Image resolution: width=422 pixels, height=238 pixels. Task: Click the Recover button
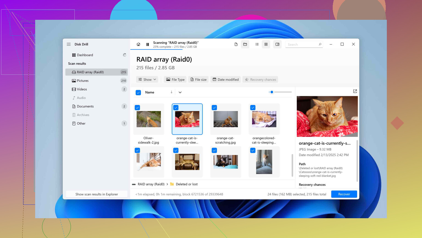(344, 194)
